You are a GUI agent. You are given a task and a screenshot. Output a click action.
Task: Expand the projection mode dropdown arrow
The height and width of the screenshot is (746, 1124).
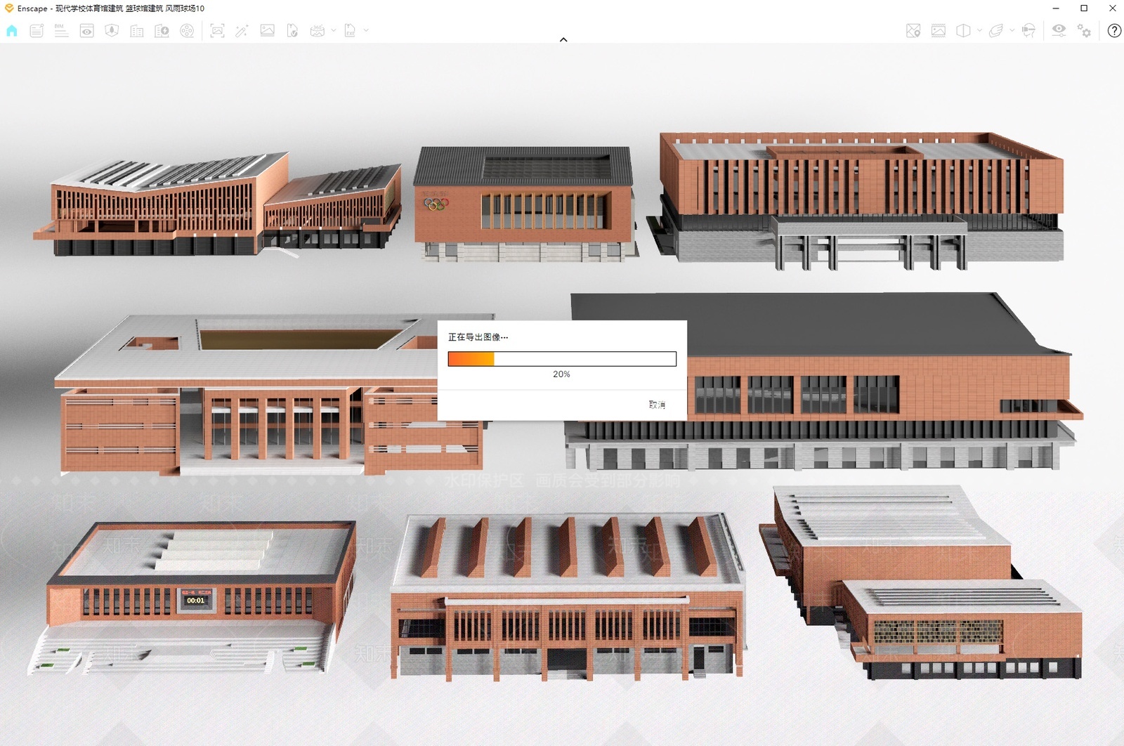pyautogui.click(x=979, y=31)
